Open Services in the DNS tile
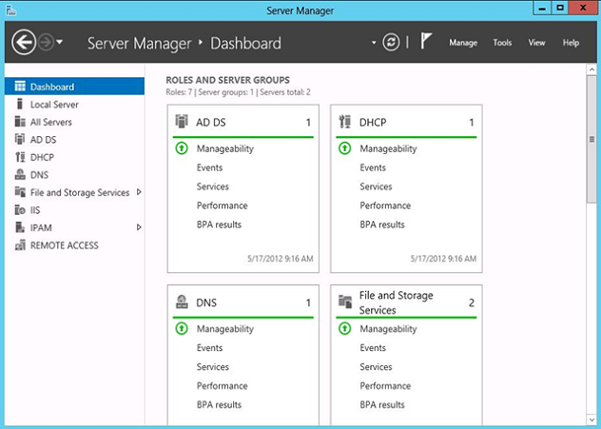The height and width of the screenshot is (429, 601). tap(213, 366)
